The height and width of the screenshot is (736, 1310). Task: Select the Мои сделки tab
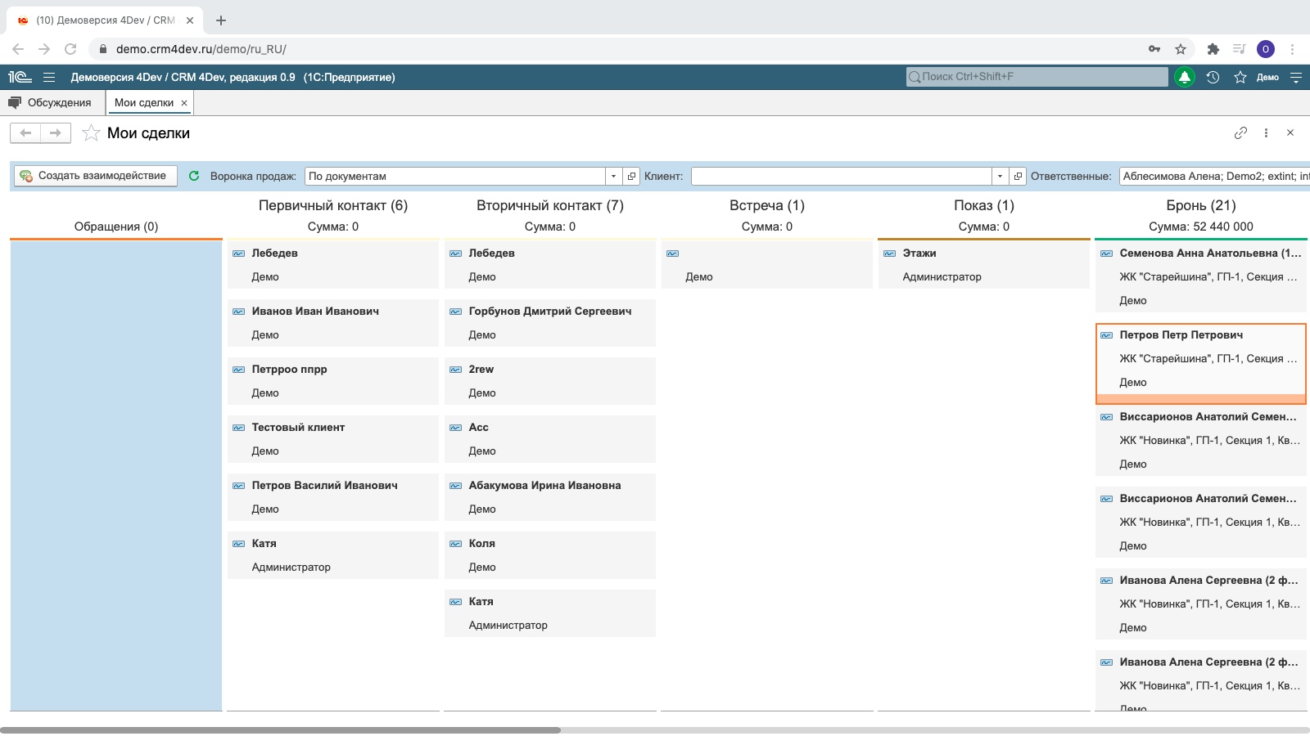click(144, 102)
